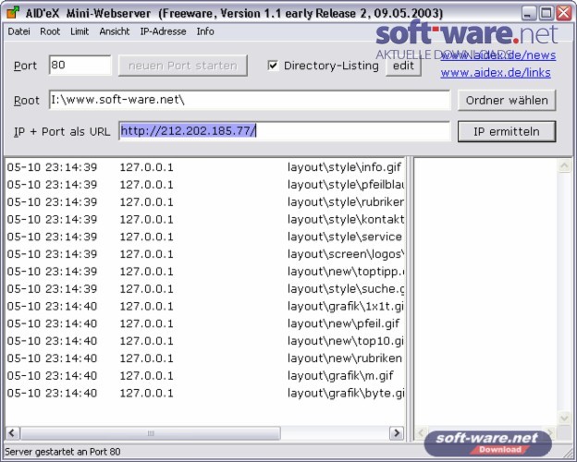Open the Datei menu
This screenshot has width=577, height=462.
pos(18,31)
